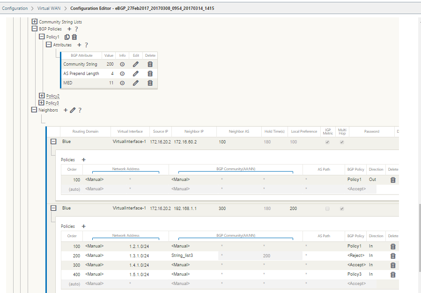
Task: Delete the Community String attribute
Action: coord(150,64)
